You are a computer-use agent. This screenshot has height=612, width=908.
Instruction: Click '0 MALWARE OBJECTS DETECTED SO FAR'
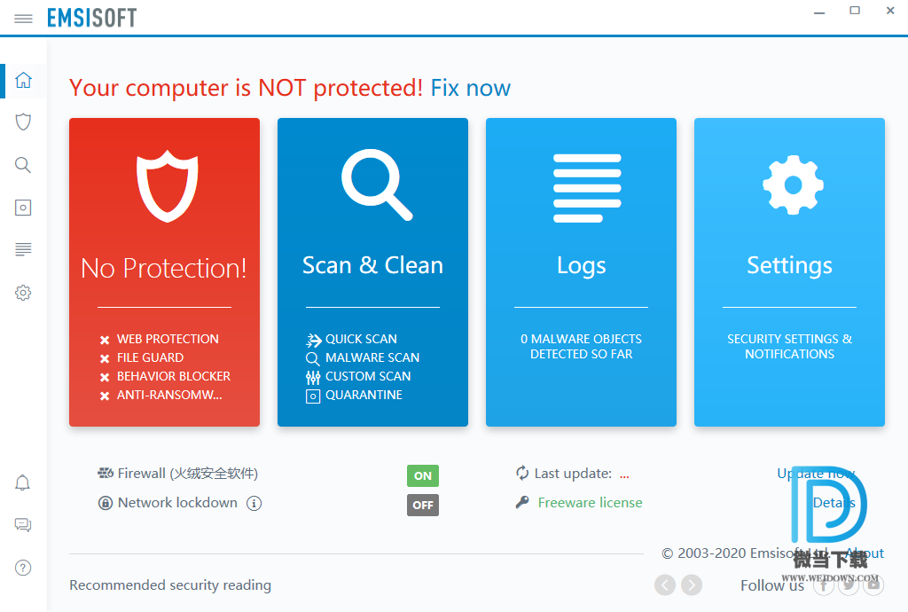[582, 346]
